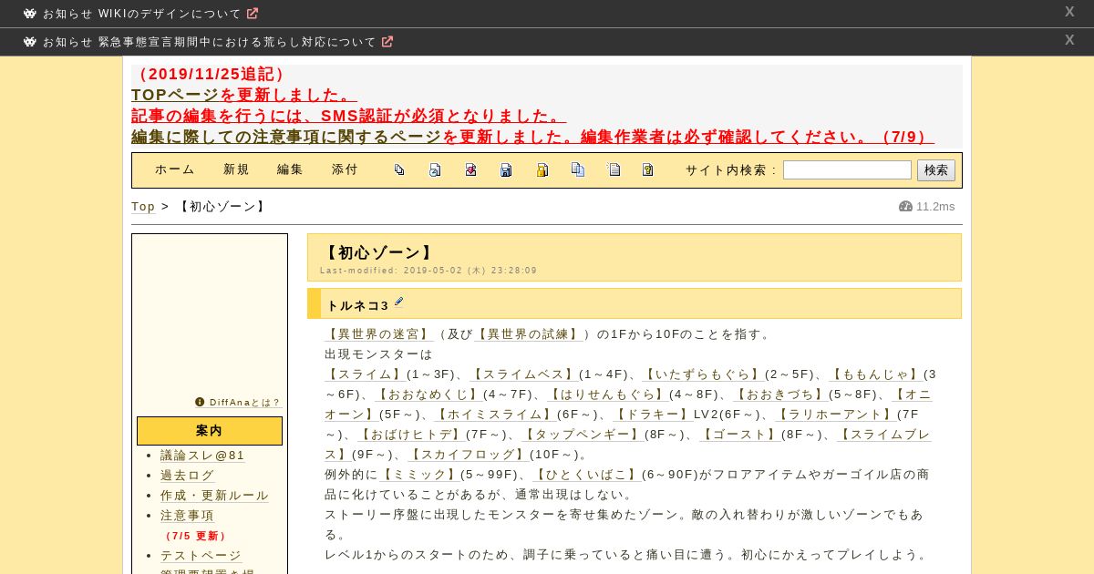Viewport: 1094px width, 574px height.
Task: Dismiss the WIKIのデザイン notice with X
Action: 1069,12
